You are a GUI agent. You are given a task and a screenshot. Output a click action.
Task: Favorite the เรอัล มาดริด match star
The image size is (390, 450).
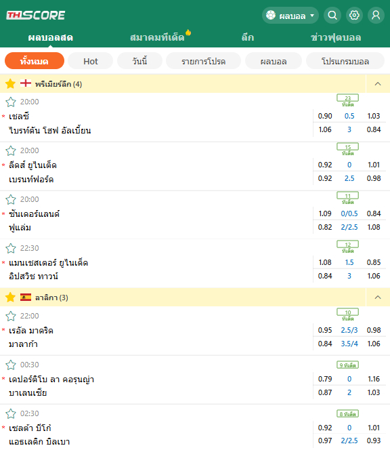[x=11, y=316]
